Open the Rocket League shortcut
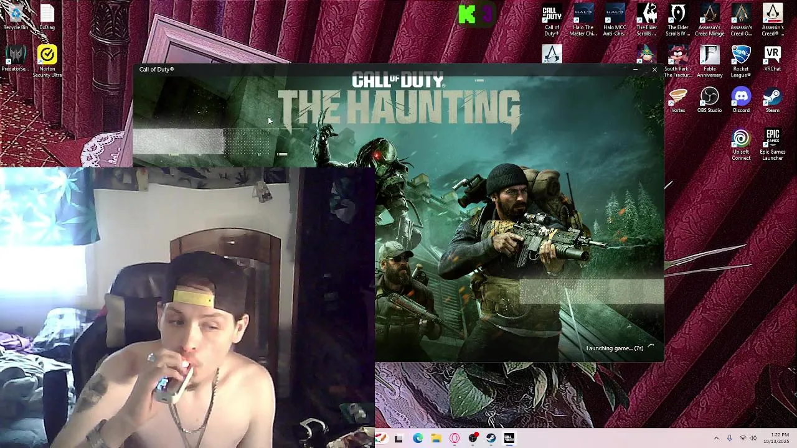Viewport: 797px width, 448px height. [741, 62]
